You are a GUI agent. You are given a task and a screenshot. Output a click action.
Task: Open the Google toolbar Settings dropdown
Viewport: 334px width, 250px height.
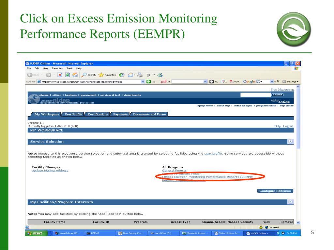click(290, 82)
